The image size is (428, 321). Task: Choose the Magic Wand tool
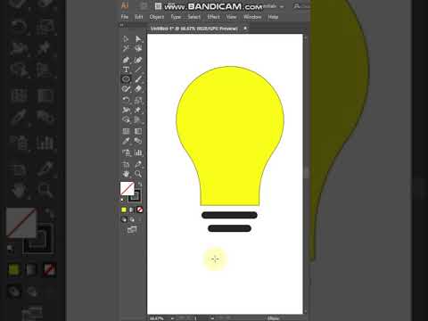point(126,48)
